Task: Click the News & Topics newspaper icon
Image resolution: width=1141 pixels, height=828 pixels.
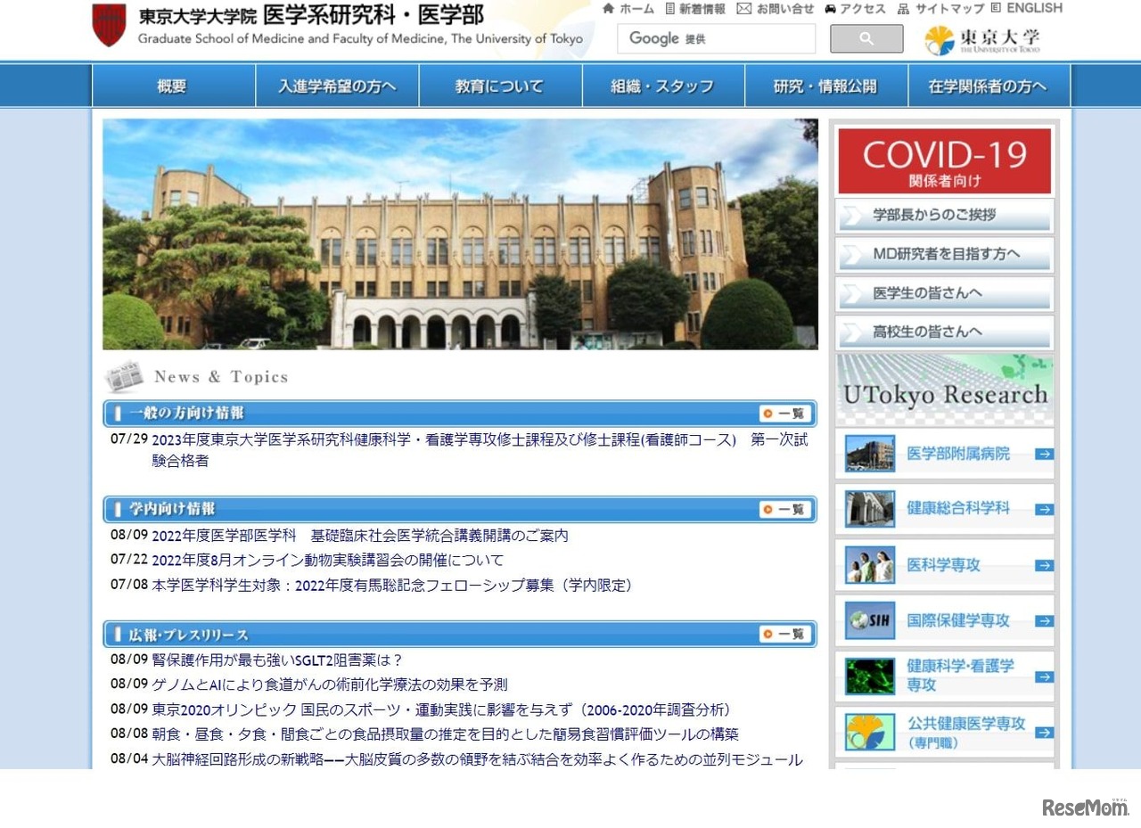Action: click(124, 375)
